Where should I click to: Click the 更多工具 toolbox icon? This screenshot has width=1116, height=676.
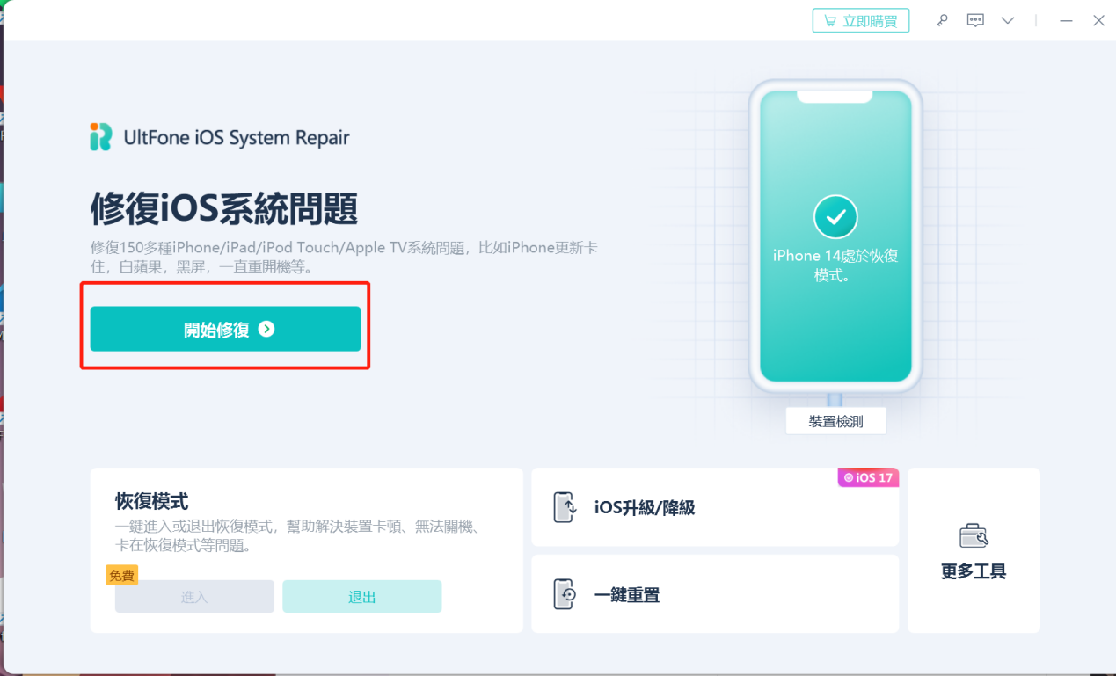973,535
